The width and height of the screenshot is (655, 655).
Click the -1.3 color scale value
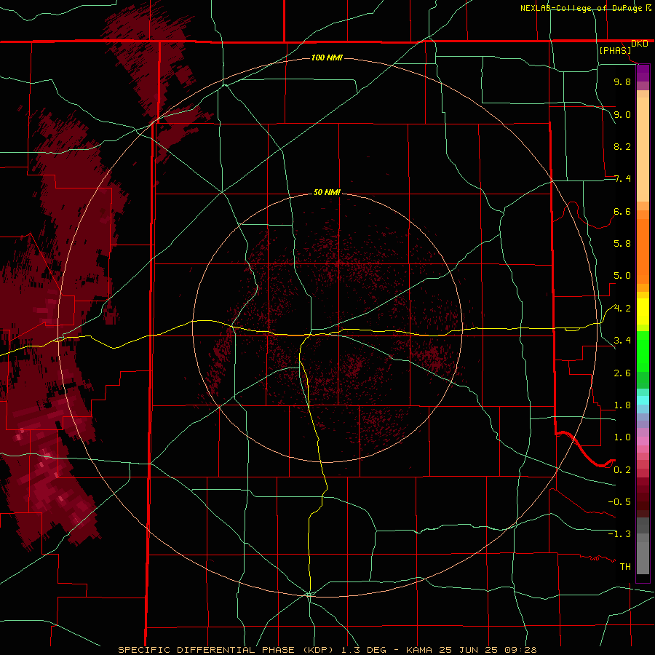tap(619, 534)
